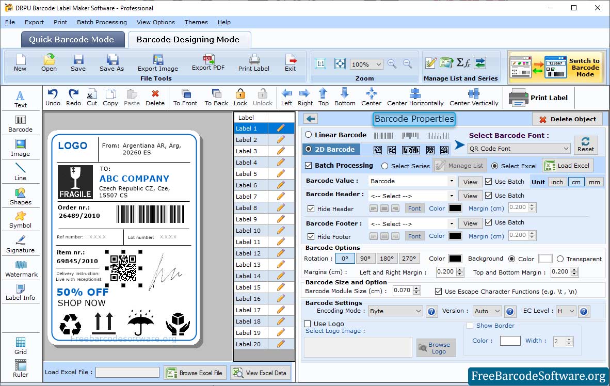Select the Barcode tool in sidebar

20,124
